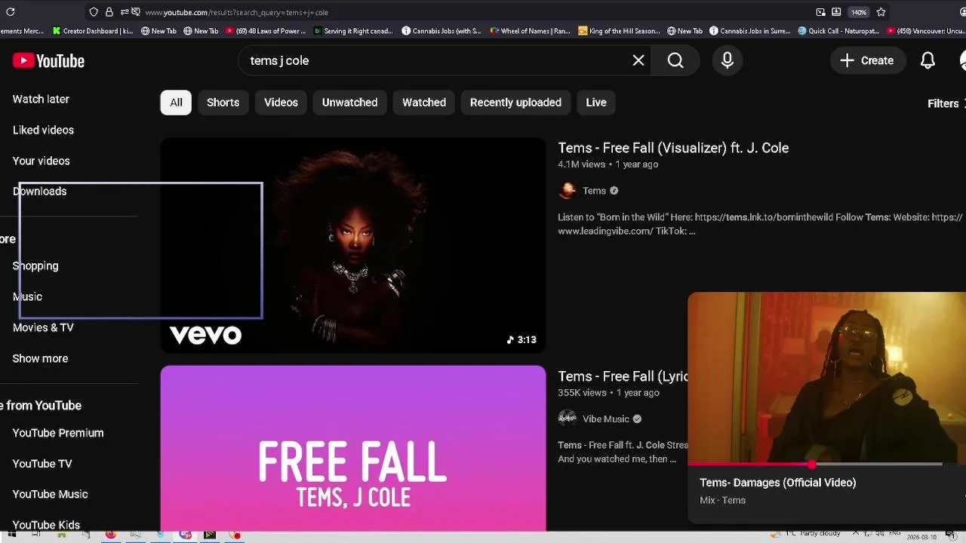The height and width of the screenshot is (543, 966).
Task: Open YouTube TV in the sidebar
Action: [x=42, y=464]
